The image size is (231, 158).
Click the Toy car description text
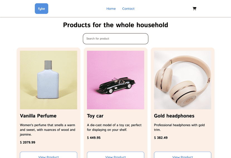(x=114, y=127)
